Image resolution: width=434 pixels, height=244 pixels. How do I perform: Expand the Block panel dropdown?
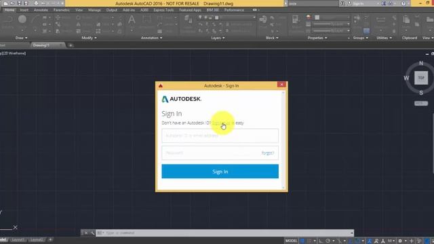272,38
